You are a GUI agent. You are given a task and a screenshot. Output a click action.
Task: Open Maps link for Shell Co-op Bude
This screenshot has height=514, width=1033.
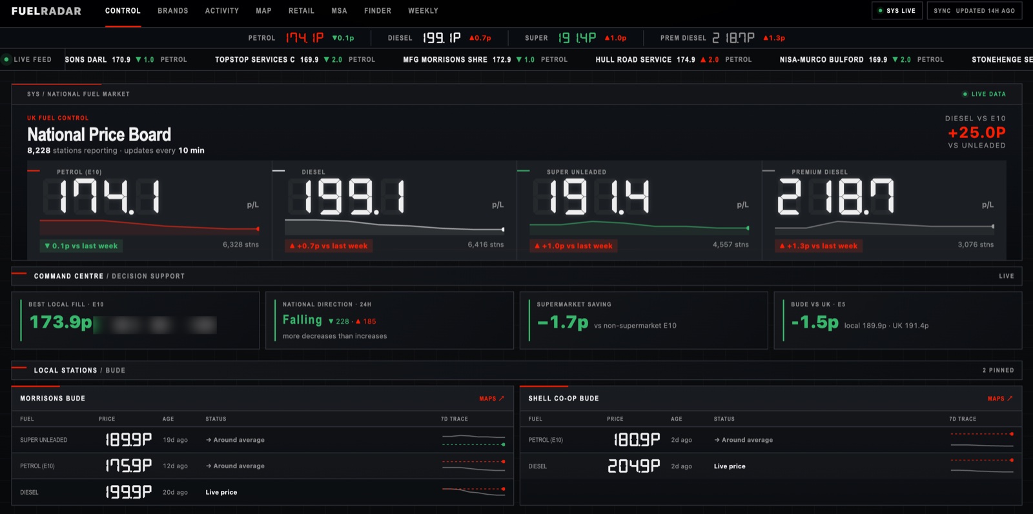[1000, 399]
